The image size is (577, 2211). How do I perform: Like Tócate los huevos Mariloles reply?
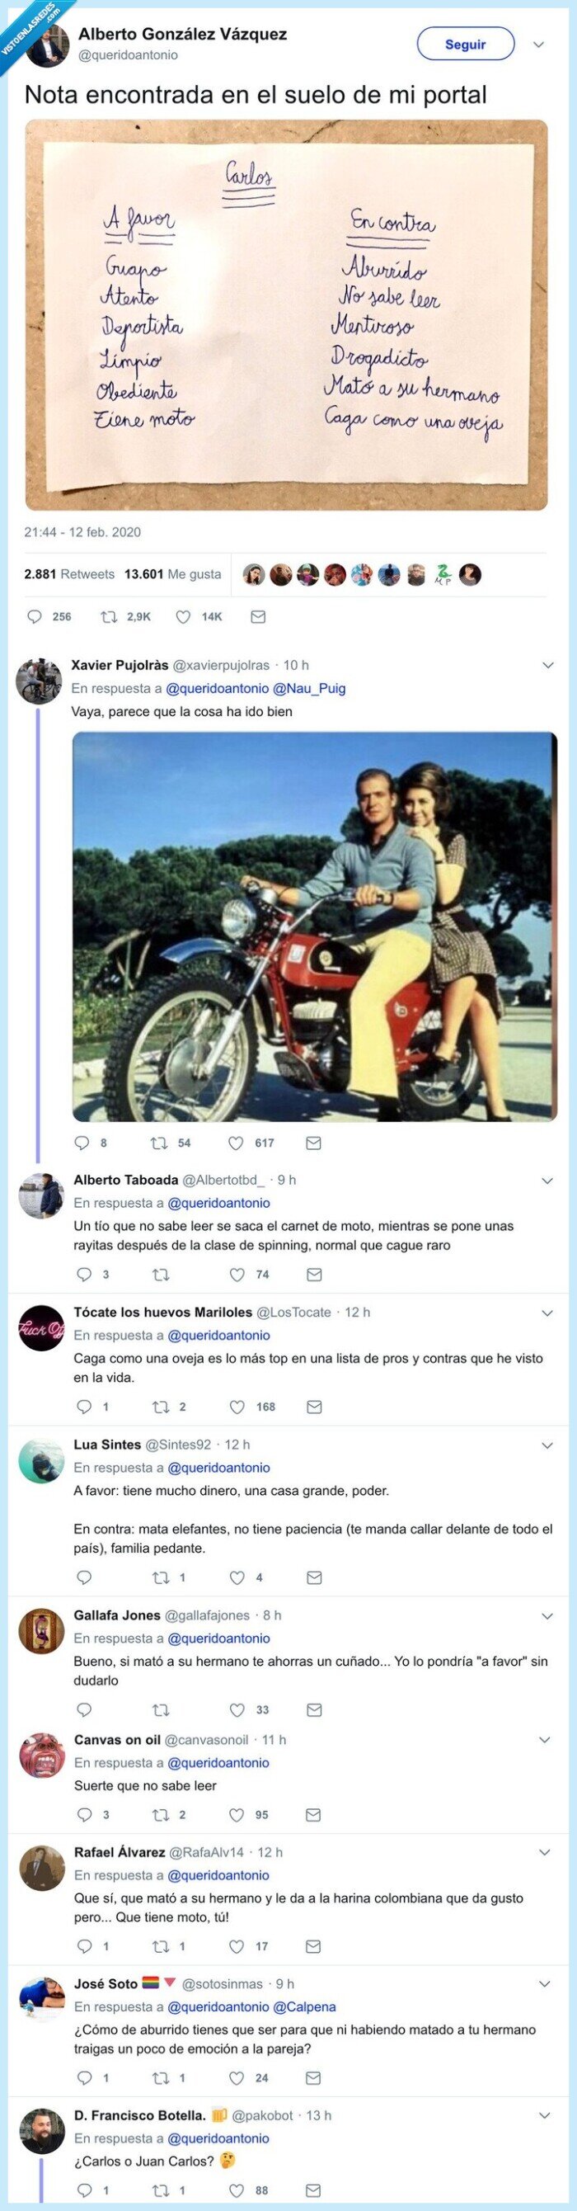[x=237, y=1407]
